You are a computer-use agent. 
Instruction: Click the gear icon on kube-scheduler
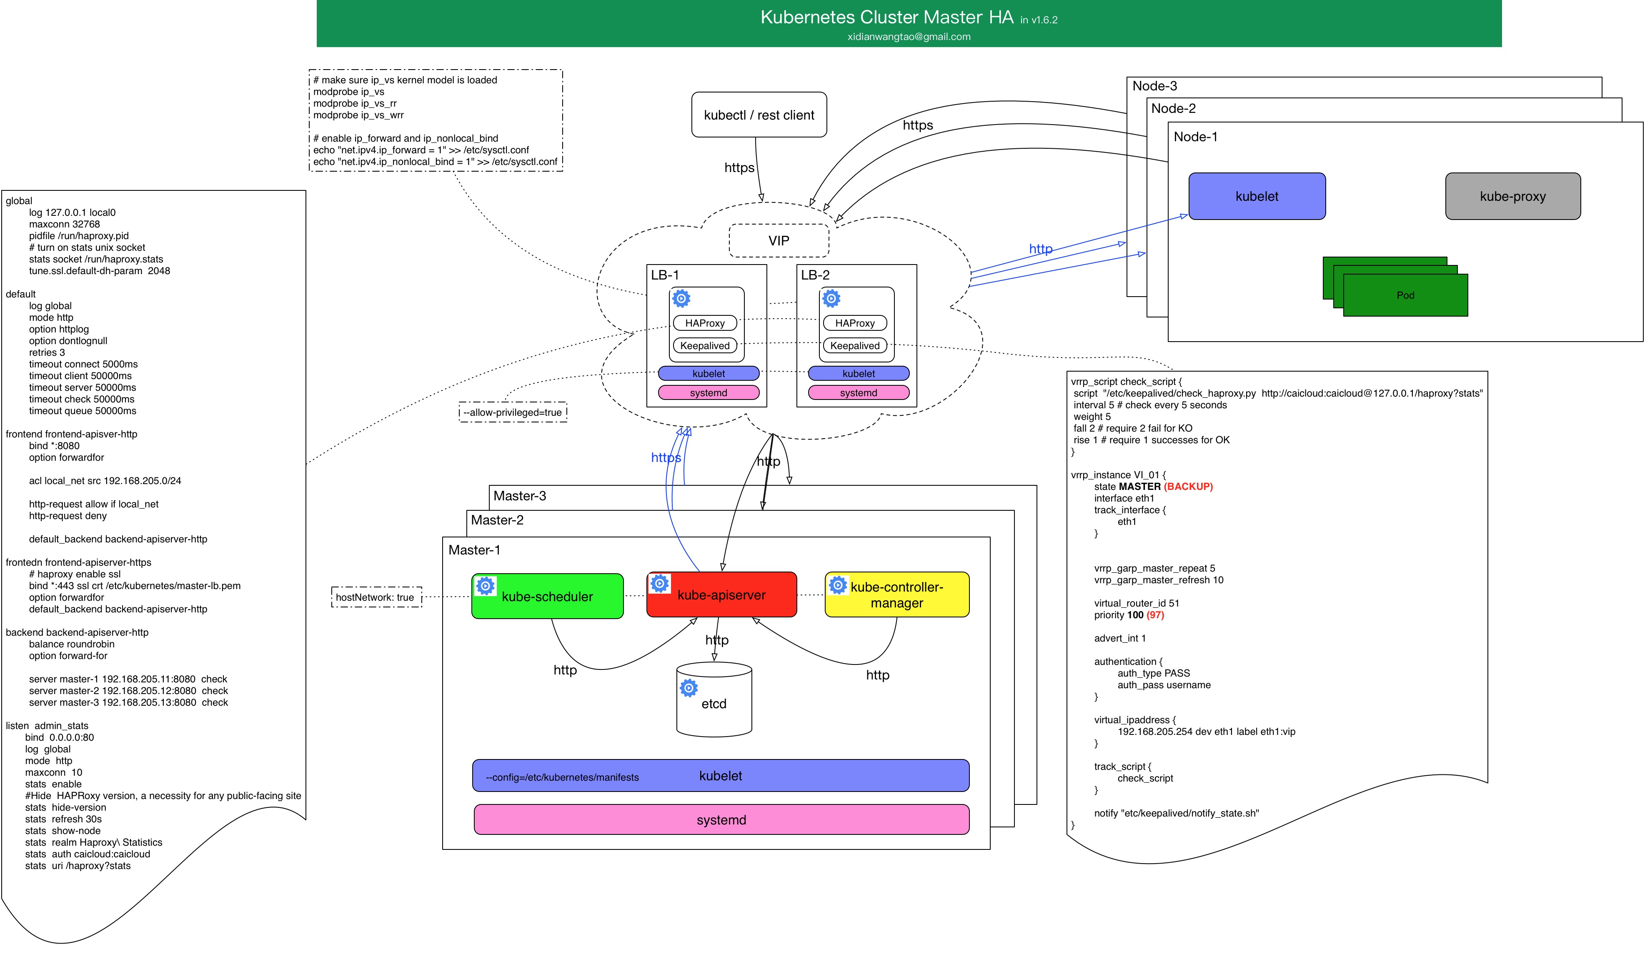pyautogui.click(x=485, y=585)
